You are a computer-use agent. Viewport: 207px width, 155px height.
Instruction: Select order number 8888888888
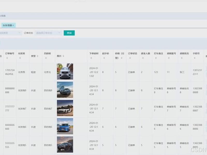[x=10, y=90]
